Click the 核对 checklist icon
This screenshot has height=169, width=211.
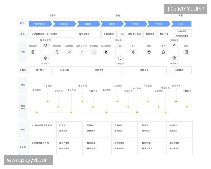[164, 52]
